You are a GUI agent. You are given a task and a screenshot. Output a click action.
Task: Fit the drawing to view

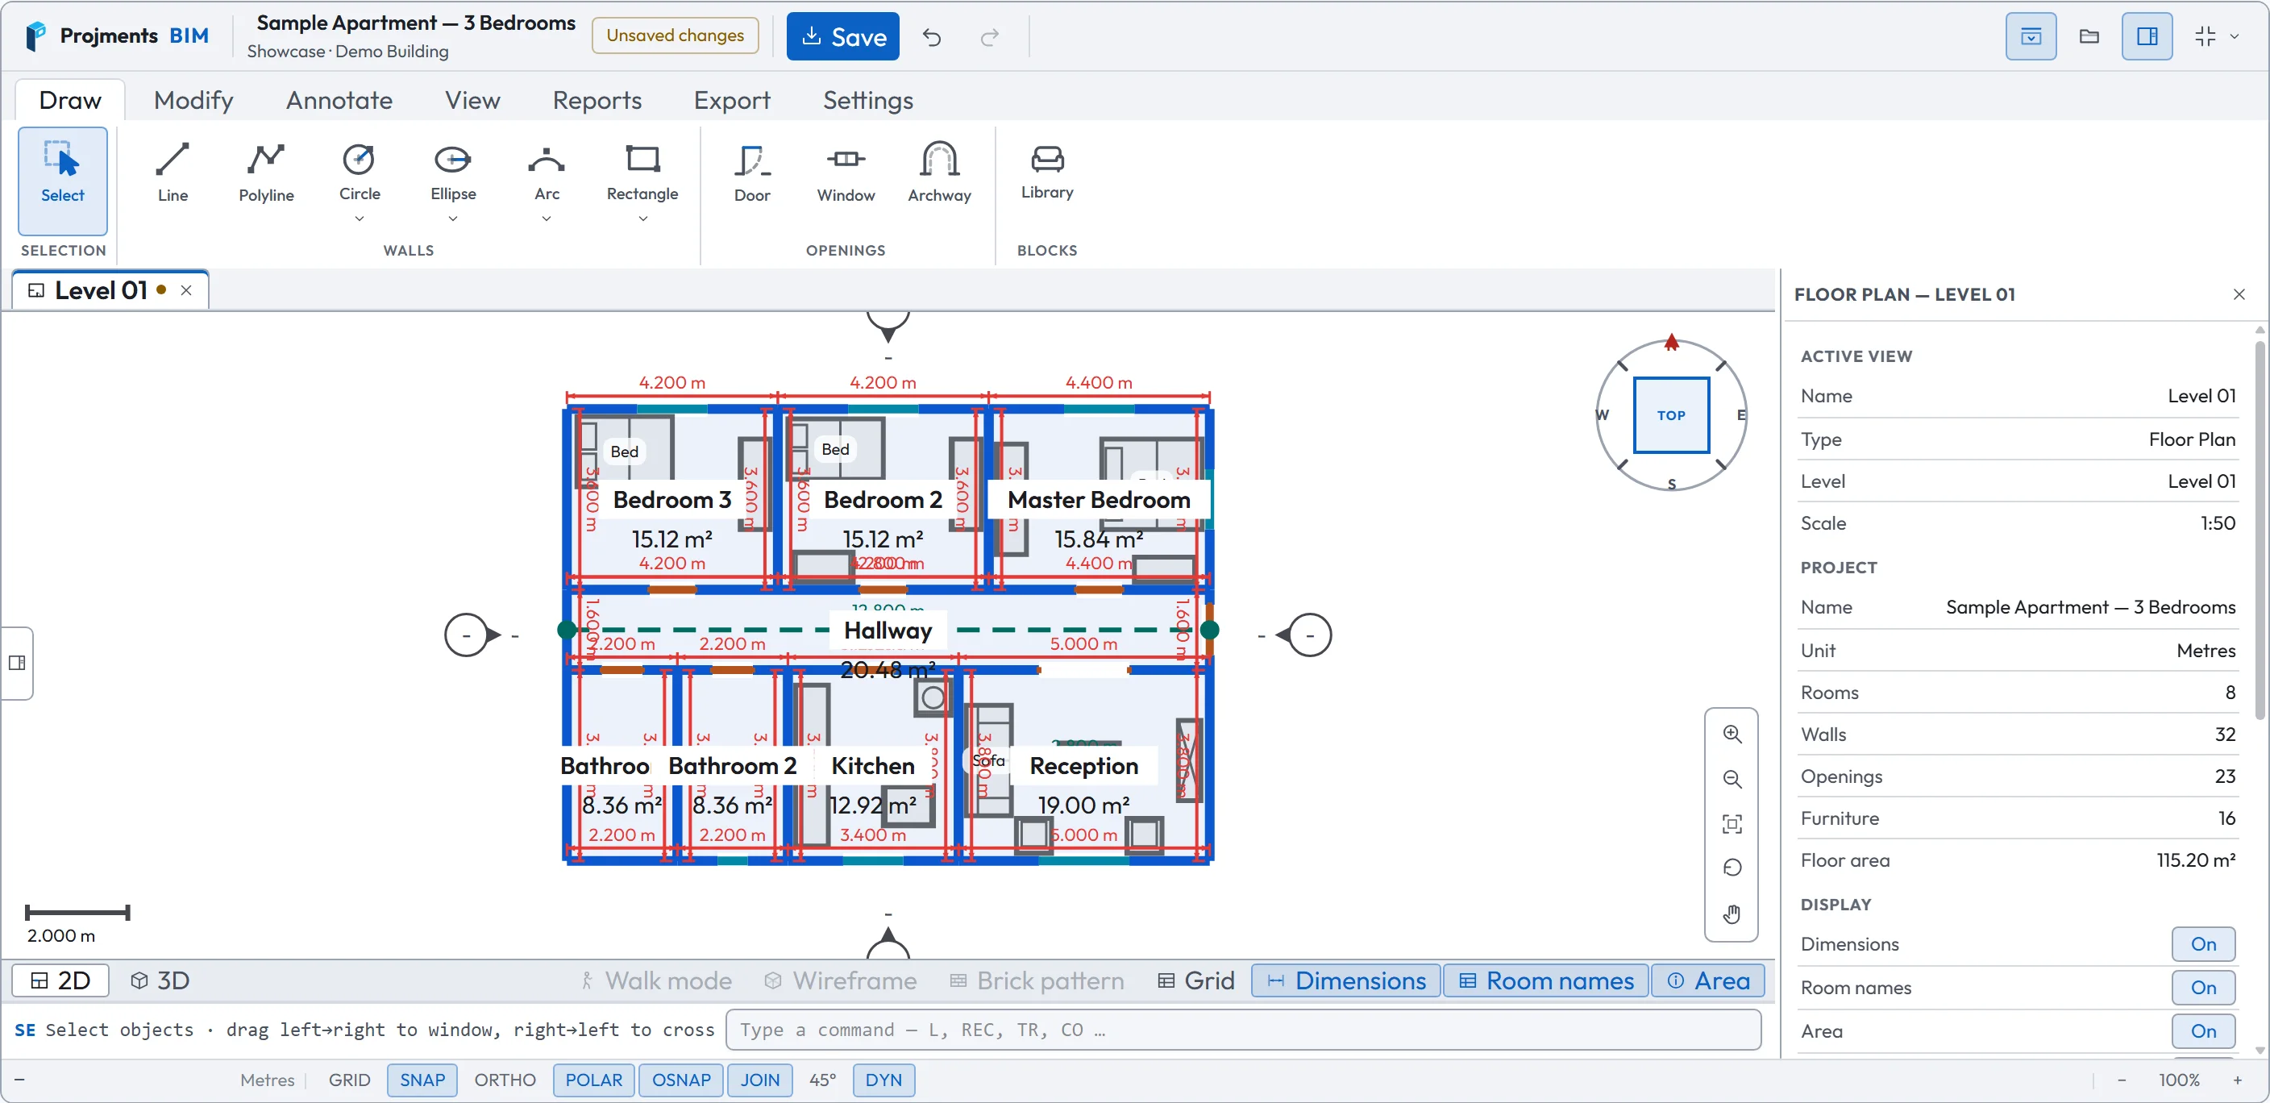click(1732, 823)
